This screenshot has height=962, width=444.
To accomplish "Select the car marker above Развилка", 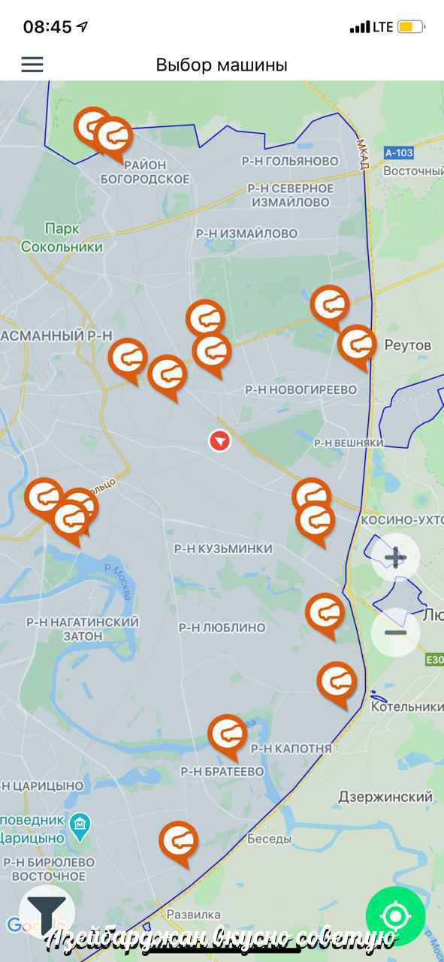I will [x=179, y=843].
